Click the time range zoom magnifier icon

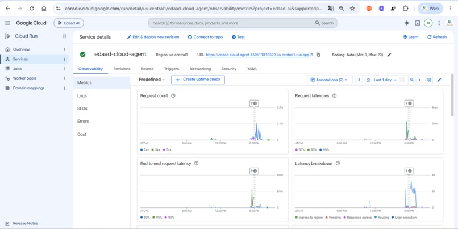click(x=411, y=80)
